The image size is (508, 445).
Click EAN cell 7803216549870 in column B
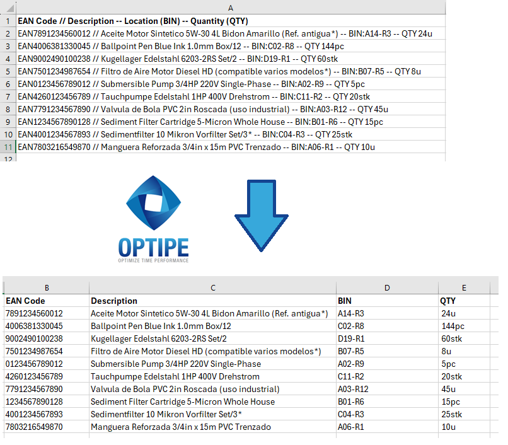tap(47, 427)
